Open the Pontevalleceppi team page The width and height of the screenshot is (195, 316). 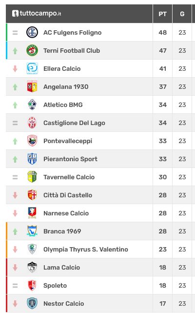click(68, 141)
